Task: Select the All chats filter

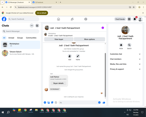Action: coord(4,38)
